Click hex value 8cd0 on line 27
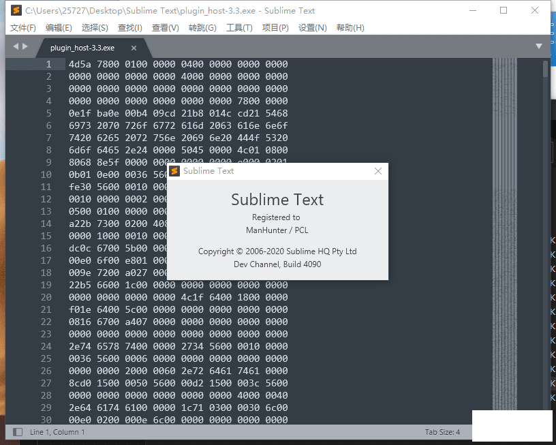The image size is (556, 445). click(80, 383)
